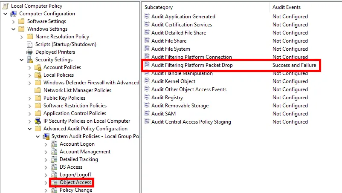Collapse the Security Settings node
Viewport: 342px width, 193px height.
click(22, 60)
